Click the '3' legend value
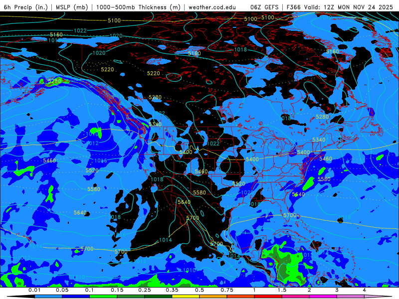 pos(337,290)
